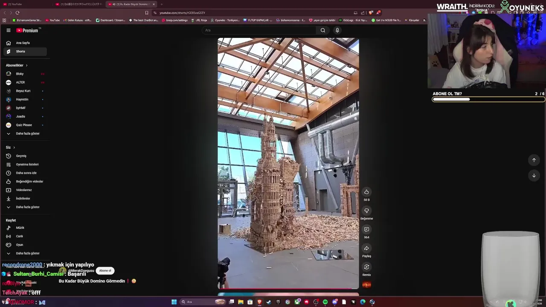Open the Remix option
This screenshot has height=307, width=546.
click(x=366, y=267)
